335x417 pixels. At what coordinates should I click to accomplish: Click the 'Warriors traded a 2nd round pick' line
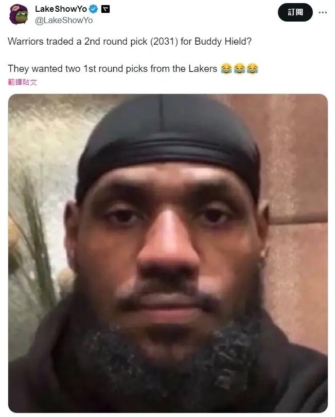[x=130, y=42]
